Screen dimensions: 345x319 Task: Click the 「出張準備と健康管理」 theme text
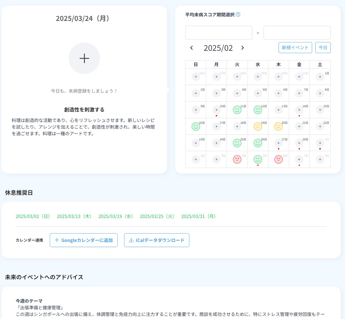point(40,308)
